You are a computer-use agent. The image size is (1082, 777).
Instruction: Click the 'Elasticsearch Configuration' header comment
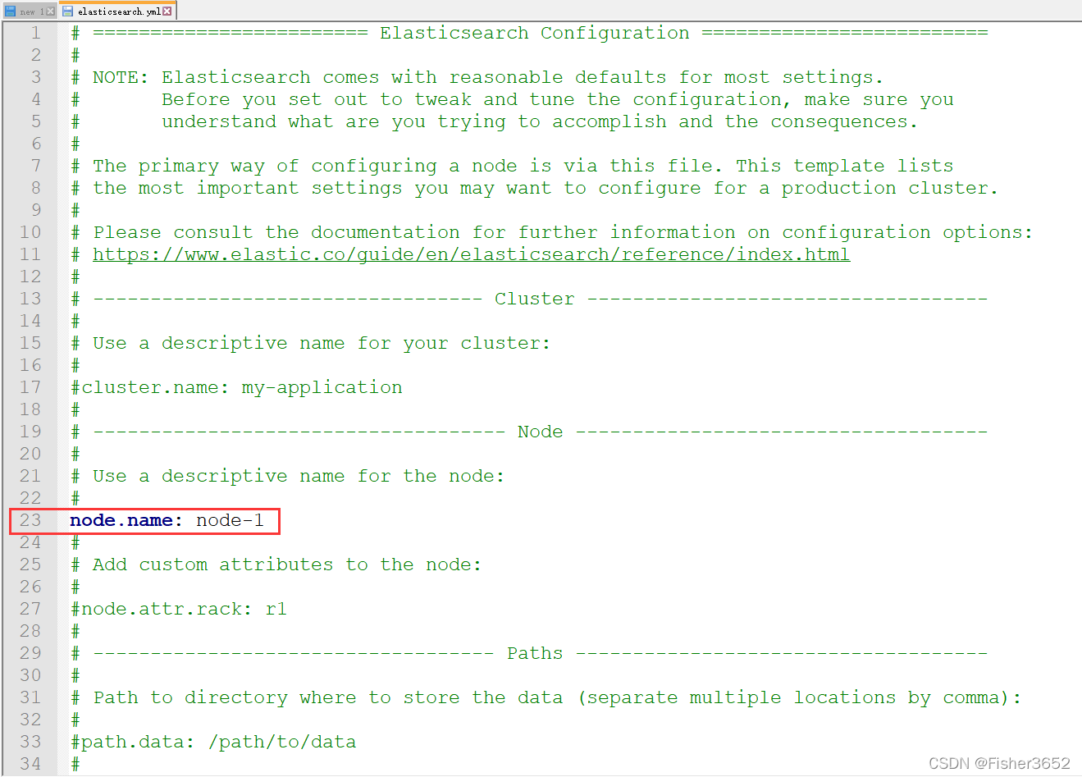(x=529, y=33)
